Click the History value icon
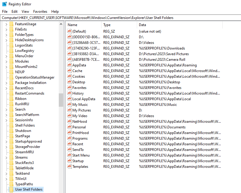The image size is (241, 193). 69,93
